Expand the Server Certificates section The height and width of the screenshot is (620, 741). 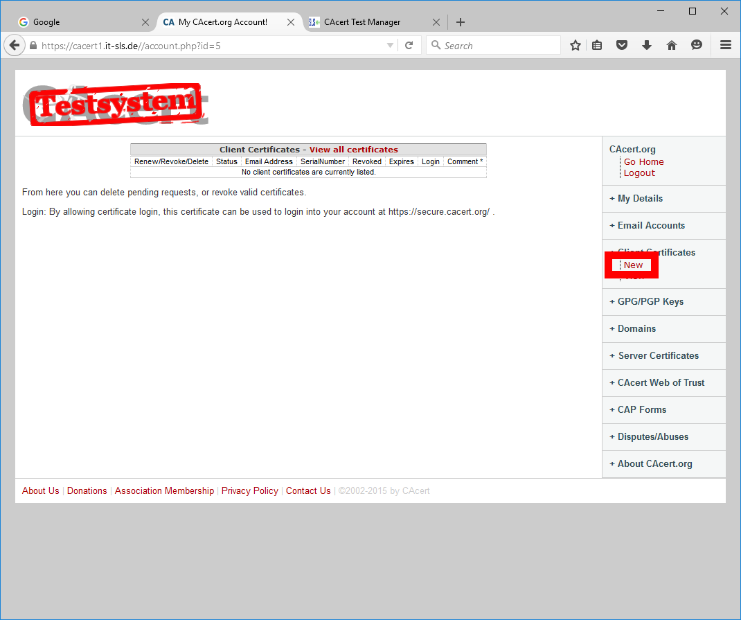[x=657, y=356]
